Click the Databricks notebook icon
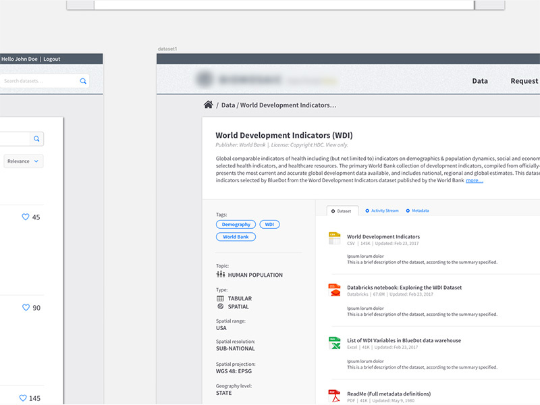Image resolution: width=540 pixels, height=405 pixels. coord(333,290)
